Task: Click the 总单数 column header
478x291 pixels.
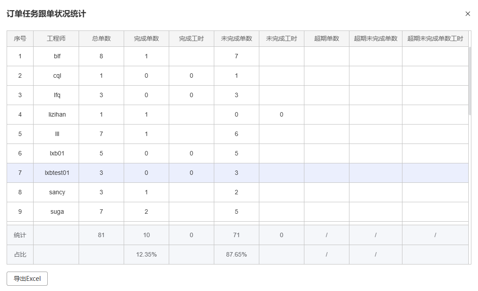Action: tap(101, 39)
